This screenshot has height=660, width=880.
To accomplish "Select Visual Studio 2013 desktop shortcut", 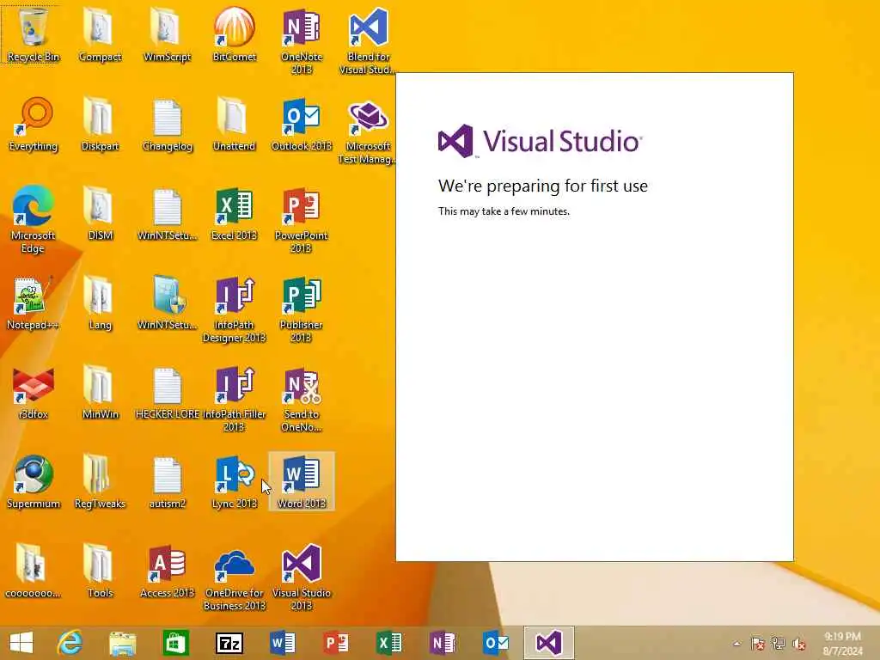I will pos(302,577).
